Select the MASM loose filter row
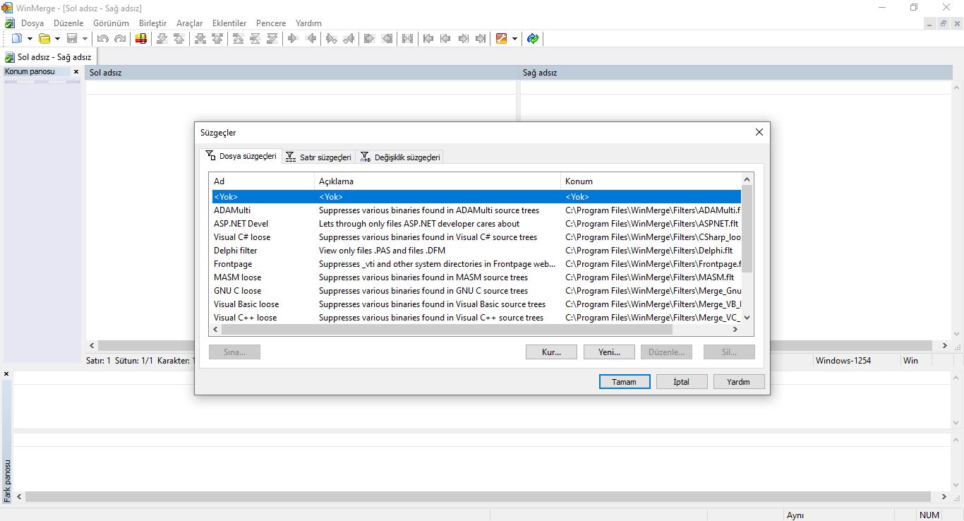The image size is (964, 521). coord(476,277)
